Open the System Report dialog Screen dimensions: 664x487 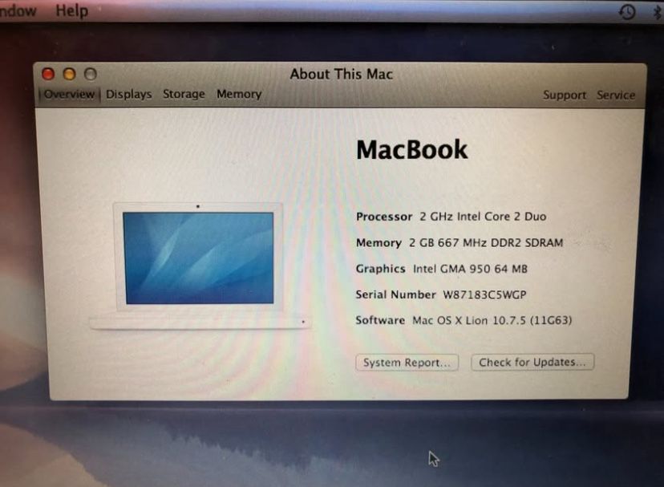pos(407,362)
